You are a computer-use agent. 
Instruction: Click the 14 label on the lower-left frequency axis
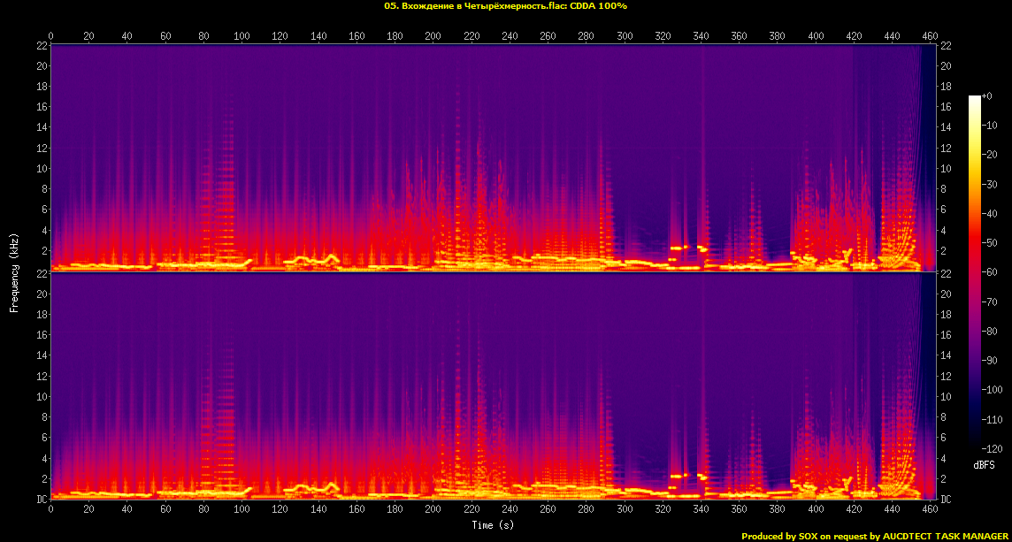coord(42,355)
